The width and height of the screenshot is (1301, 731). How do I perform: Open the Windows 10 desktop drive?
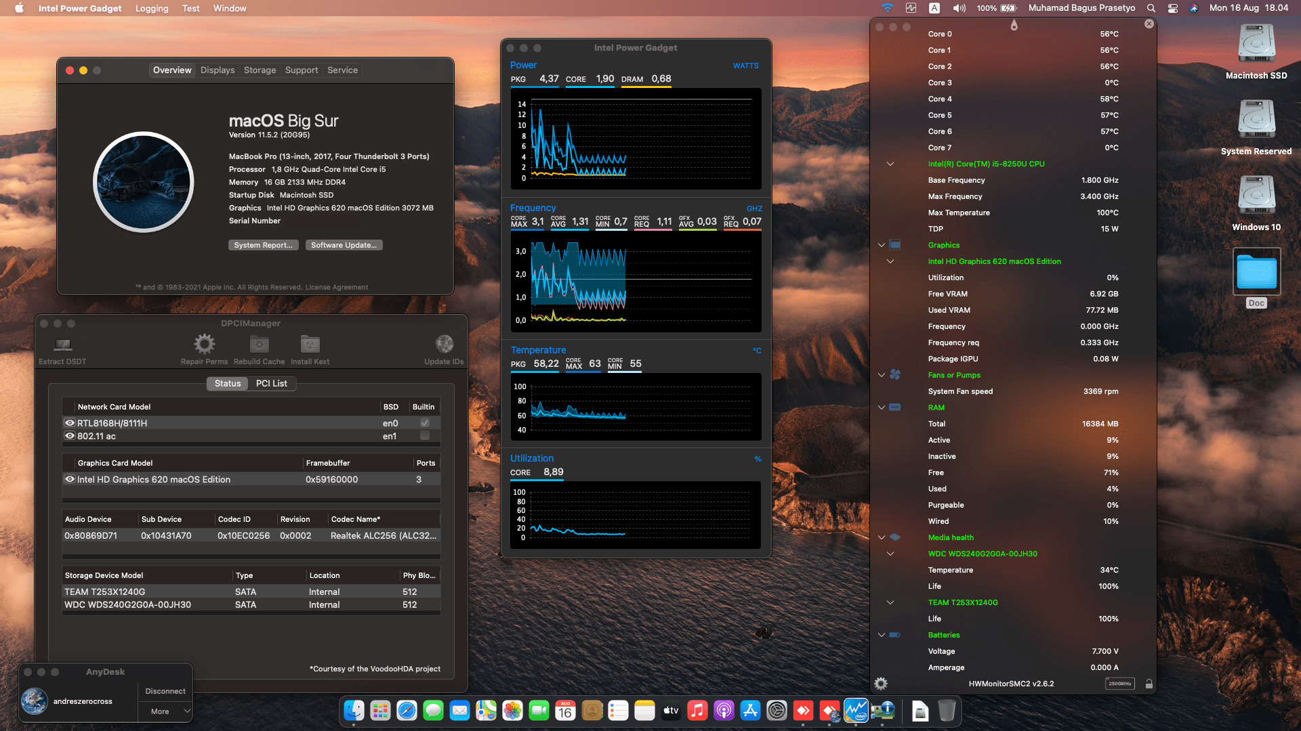click(x=1256, y=196)
